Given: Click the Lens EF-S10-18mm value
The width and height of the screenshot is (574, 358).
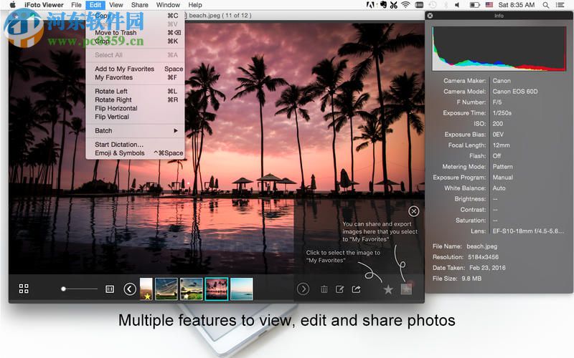Looking at the screenshot, I should click(x=528, y=231).
